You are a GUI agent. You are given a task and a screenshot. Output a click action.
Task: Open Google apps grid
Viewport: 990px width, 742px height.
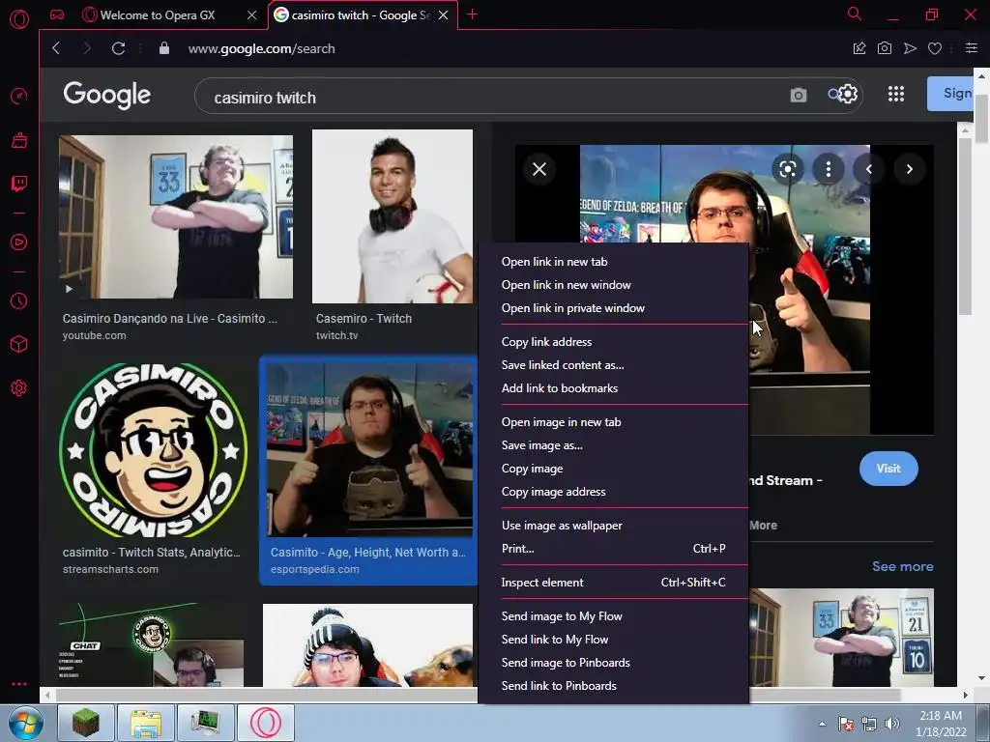pyautogui.click(x=896, y=94)
